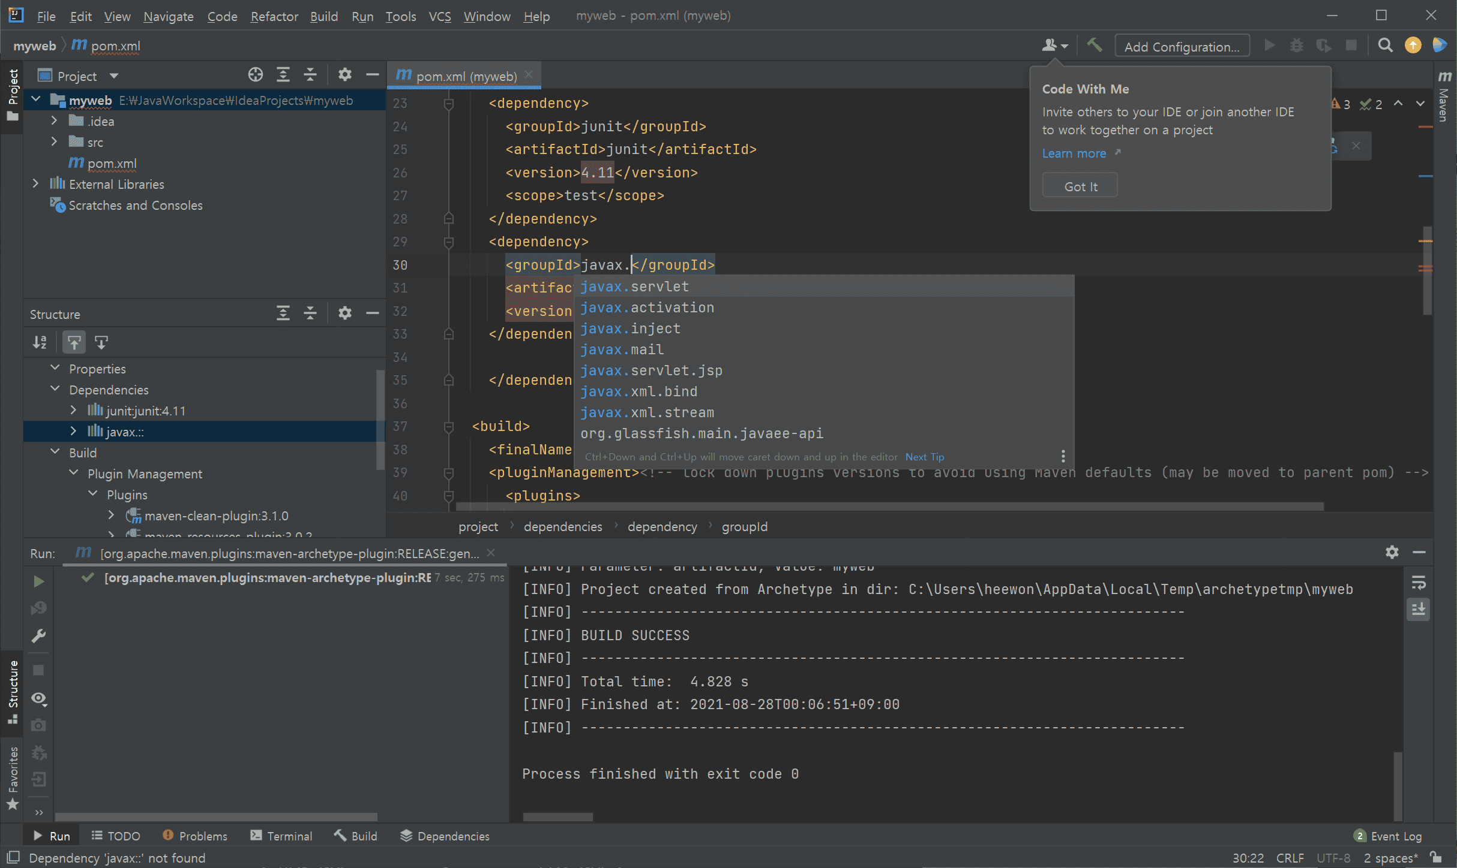1457x868 pixels.
Task: Click the soft-wrap icon in Run console
Action: (1419, 583)
